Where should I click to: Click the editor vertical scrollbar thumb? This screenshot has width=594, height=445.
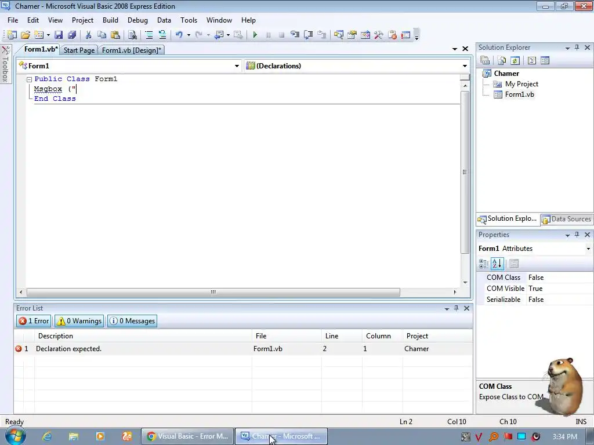pos(465,172)
